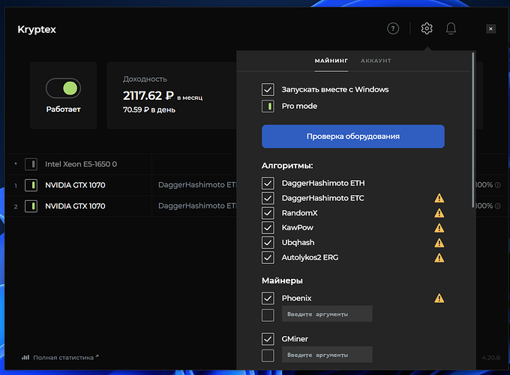This screenshot has width=510, height=375.
Task: Toggle Pro mode switch
Action: (x=268, y=106)
